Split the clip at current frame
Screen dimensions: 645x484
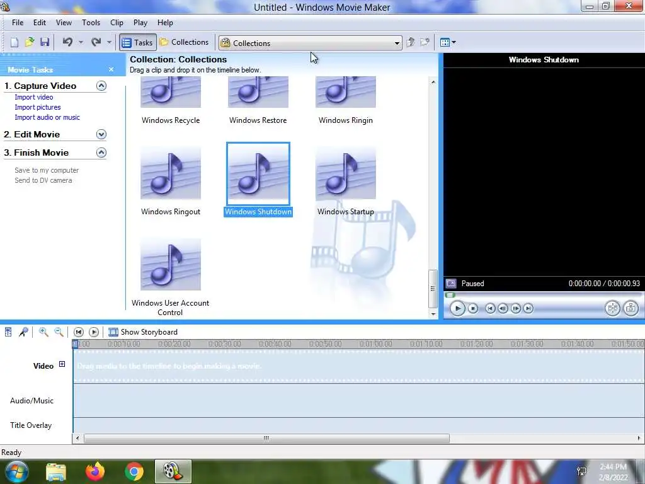point(612,308)
